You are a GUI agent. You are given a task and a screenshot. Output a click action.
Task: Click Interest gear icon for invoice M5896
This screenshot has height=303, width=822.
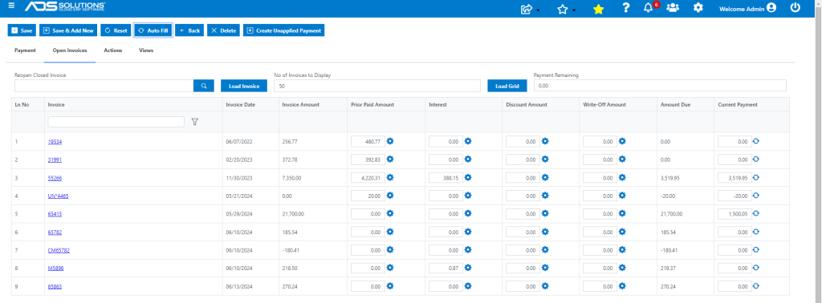coord(468,268)
